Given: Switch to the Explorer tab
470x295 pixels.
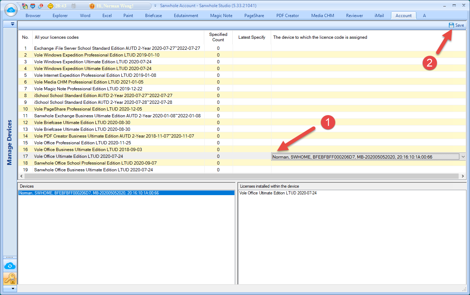Looking at the screenshot, I should (60, 16).
